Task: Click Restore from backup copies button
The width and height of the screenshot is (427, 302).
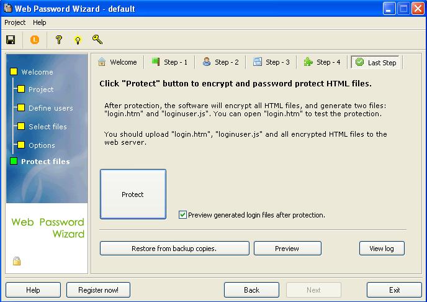Action: pos(174,249)
